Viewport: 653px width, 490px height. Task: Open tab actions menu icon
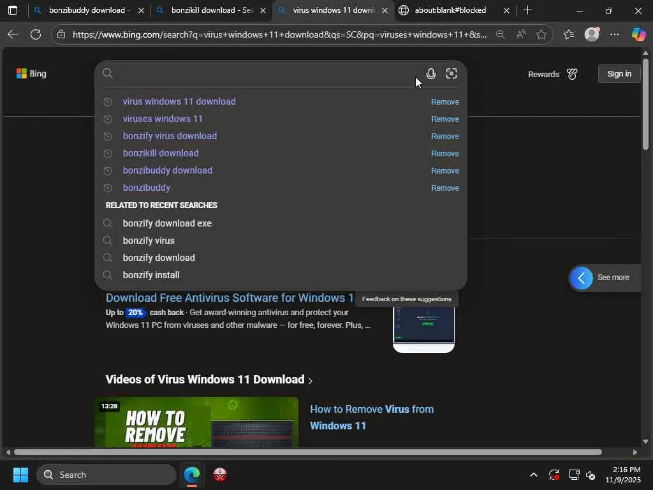coord(13,10)
